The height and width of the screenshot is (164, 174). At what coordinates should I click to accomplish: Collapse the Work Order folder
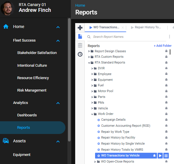pyautogui.click(x=92, y=114)
